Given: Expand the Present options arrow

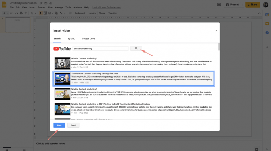Looking at the screenshot, I should tap(242, 5).
